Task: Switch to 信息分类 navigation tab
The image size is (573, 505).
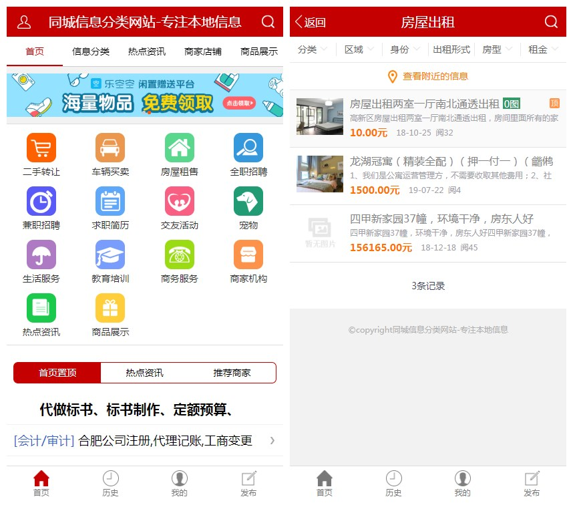Action: (x=91, y=51)
